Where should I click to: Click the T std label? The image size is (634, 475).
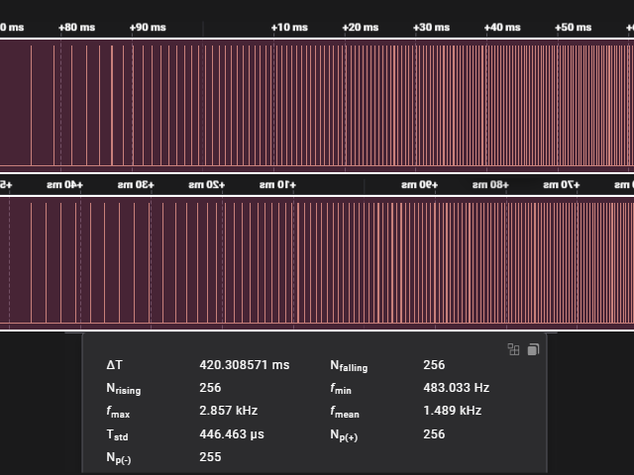(x=117, y=435)
